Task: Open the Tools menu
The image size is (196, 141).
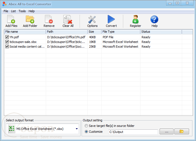Action: point(22,11)
